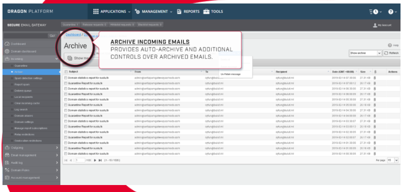Follow the Dashboard breadcrumb link

pos(73,35)
